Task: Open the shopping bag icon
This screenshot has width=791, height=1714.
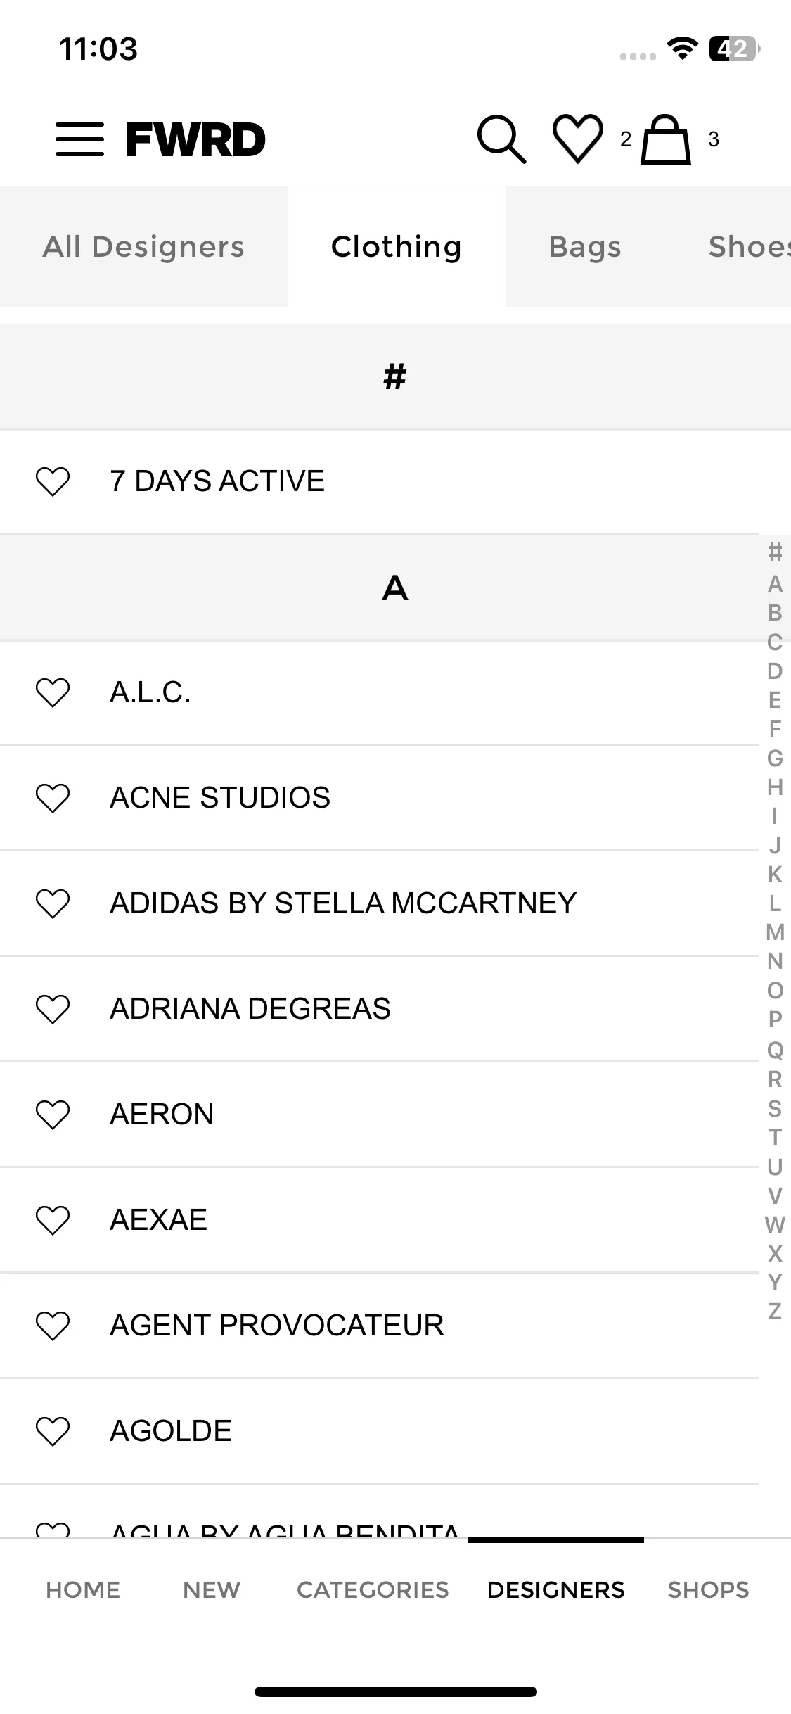Action: pos(665,139)
